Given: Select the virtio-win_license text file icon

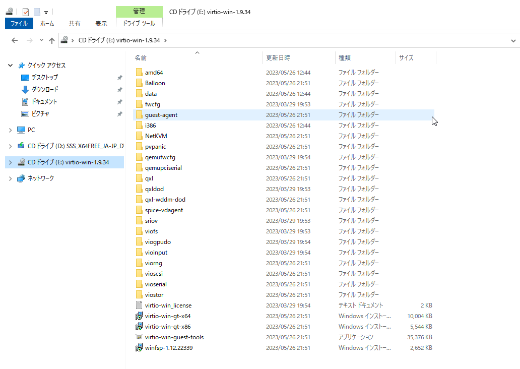Looking at the screenshot, I should point(139,305).
